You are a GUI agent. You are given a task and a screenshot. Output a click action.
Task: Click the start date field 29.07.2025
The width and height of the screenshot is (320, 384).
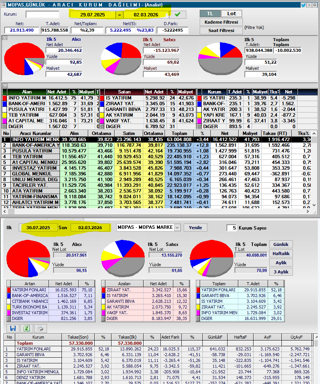pos(92,15)
